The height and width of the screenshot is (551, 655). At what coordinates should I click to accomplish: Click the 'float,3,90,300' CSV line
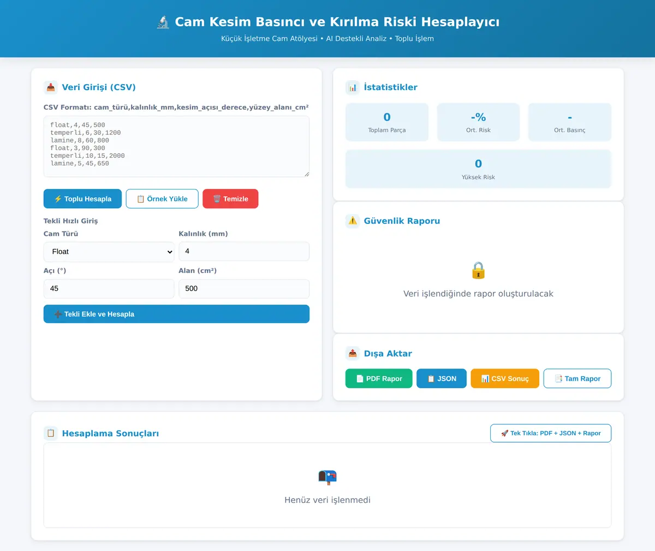(78, 148)
